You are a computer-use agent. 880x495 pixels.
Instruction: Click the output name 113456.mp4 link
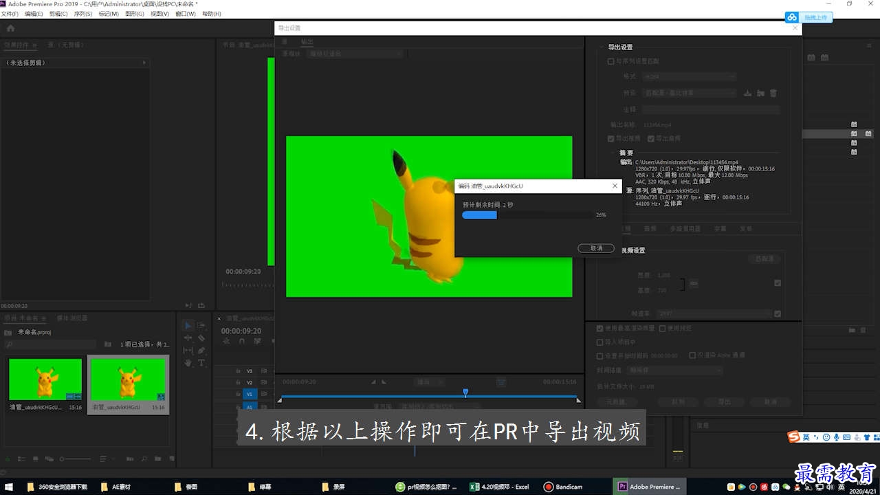click(658, 125)
